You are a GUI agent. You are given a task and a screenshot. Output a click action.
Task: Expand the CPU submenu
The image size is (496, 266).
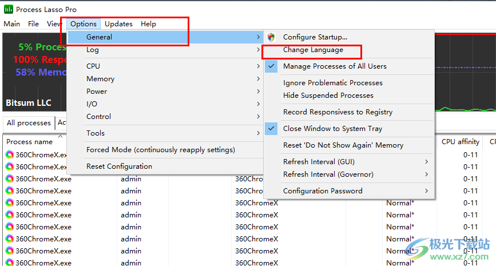pyautogui.click(x=165, y=66)
